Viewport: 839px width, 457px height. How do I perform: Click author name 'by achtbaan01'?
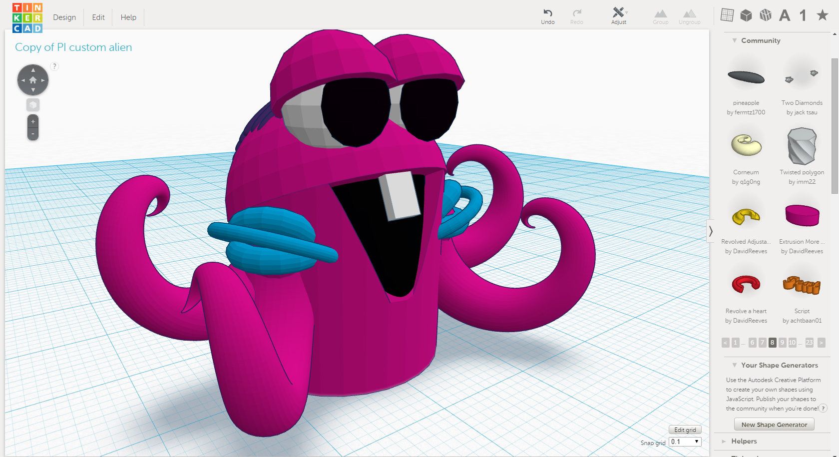coord(802,321)
